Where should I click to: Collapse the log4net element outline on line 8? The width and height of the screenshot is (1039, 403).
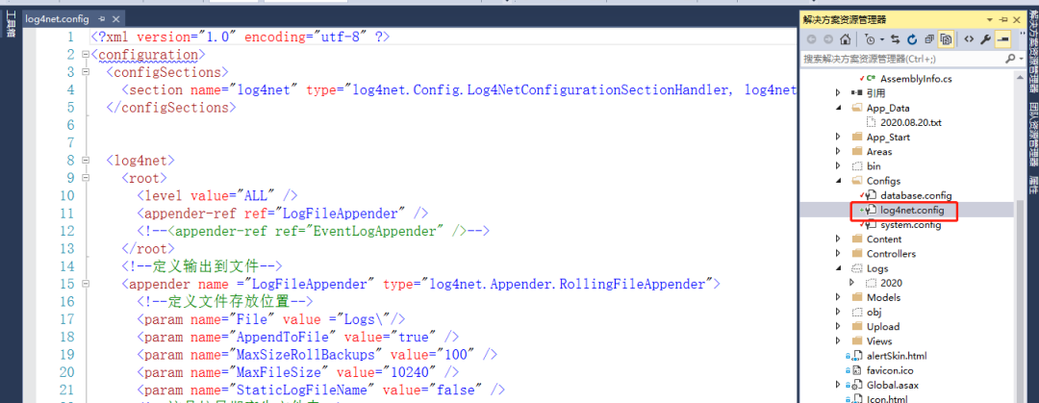pos(84,160)
